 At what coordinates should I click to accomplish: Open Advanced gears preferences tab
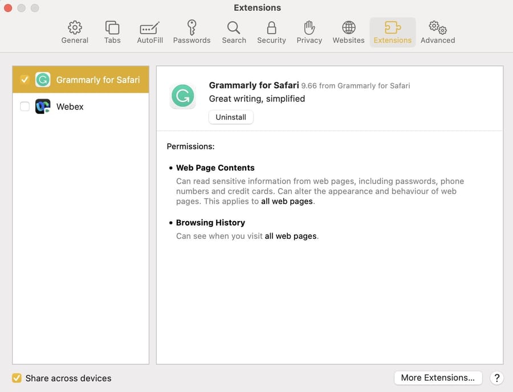(x=438, y=32)
